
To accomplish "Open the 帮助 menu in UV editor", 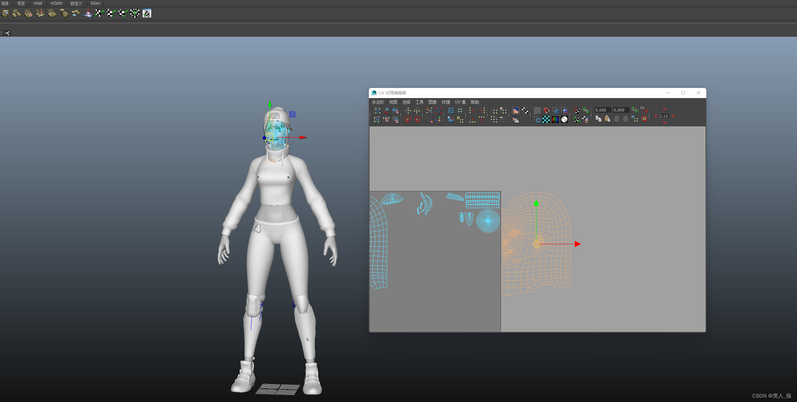I will click(475, 102).
